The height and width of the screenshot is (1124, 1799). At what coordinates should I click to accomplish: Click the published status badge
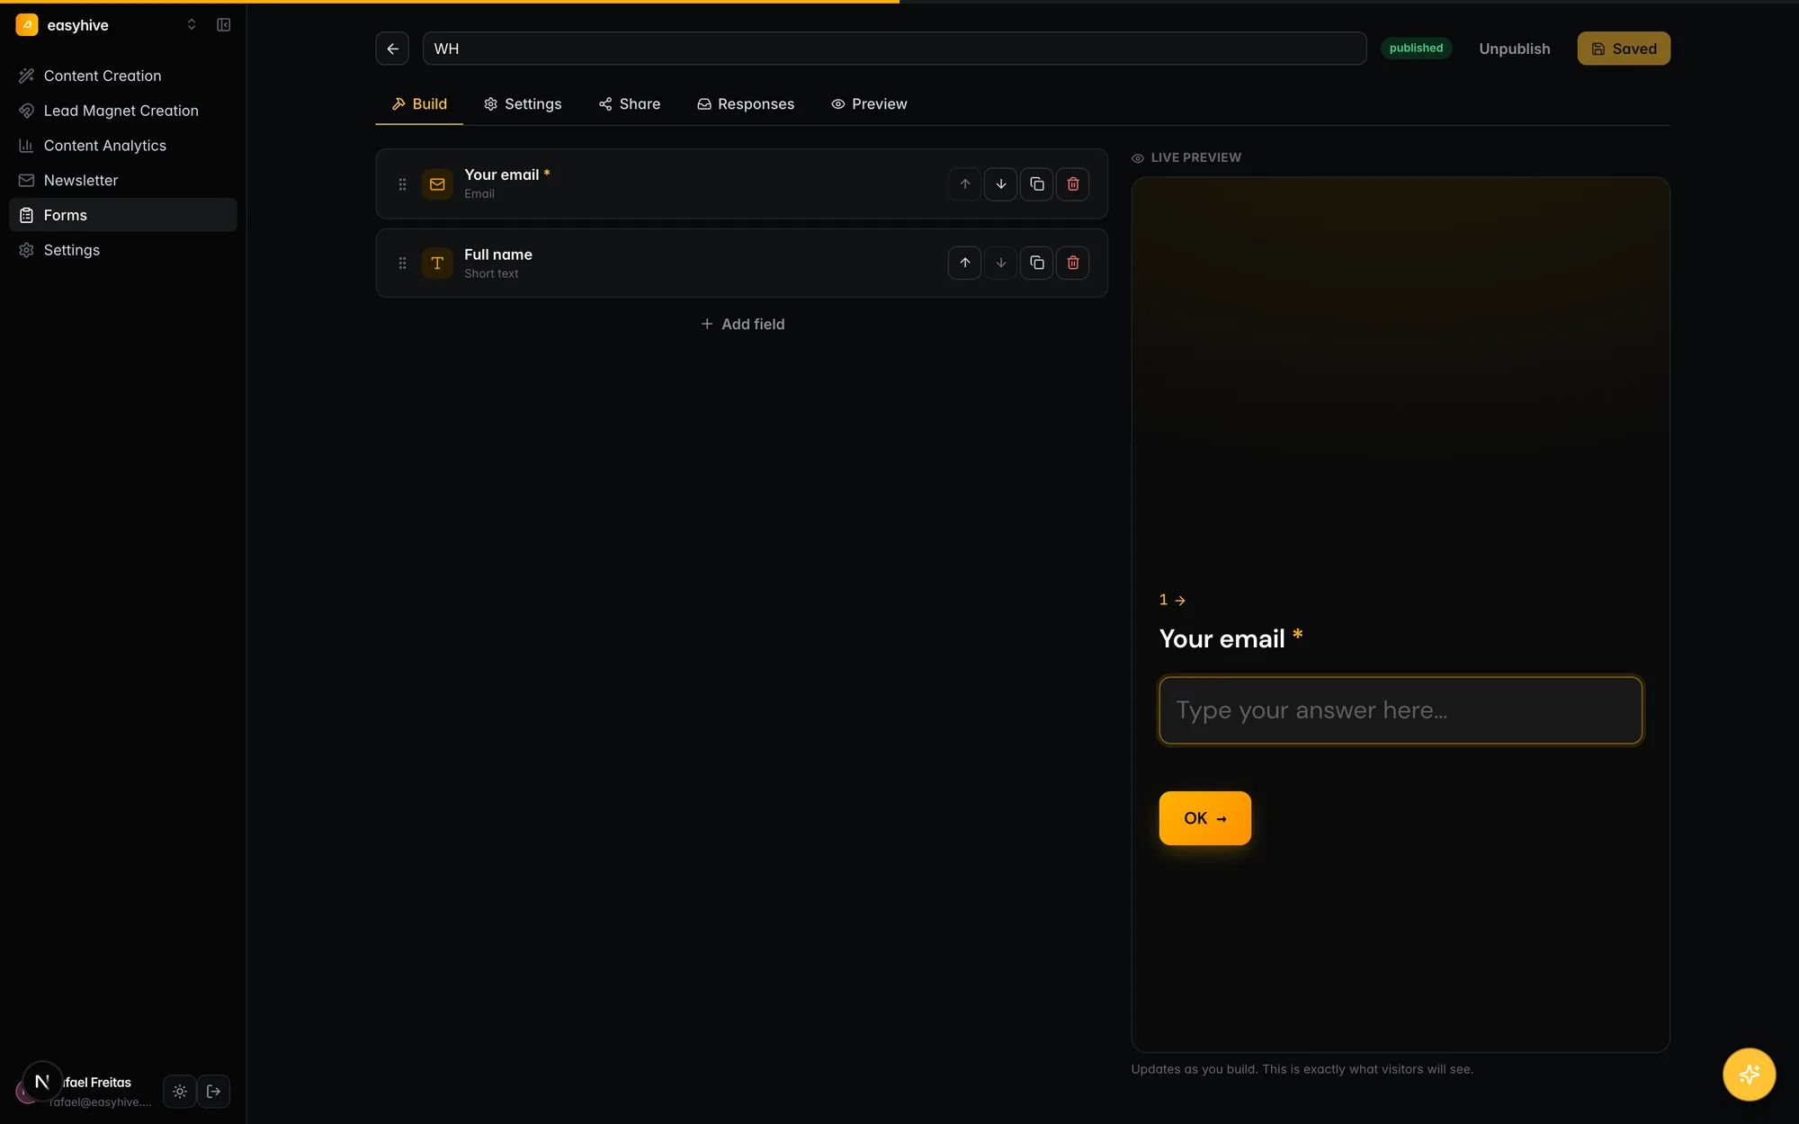[x=1416, y=49]
